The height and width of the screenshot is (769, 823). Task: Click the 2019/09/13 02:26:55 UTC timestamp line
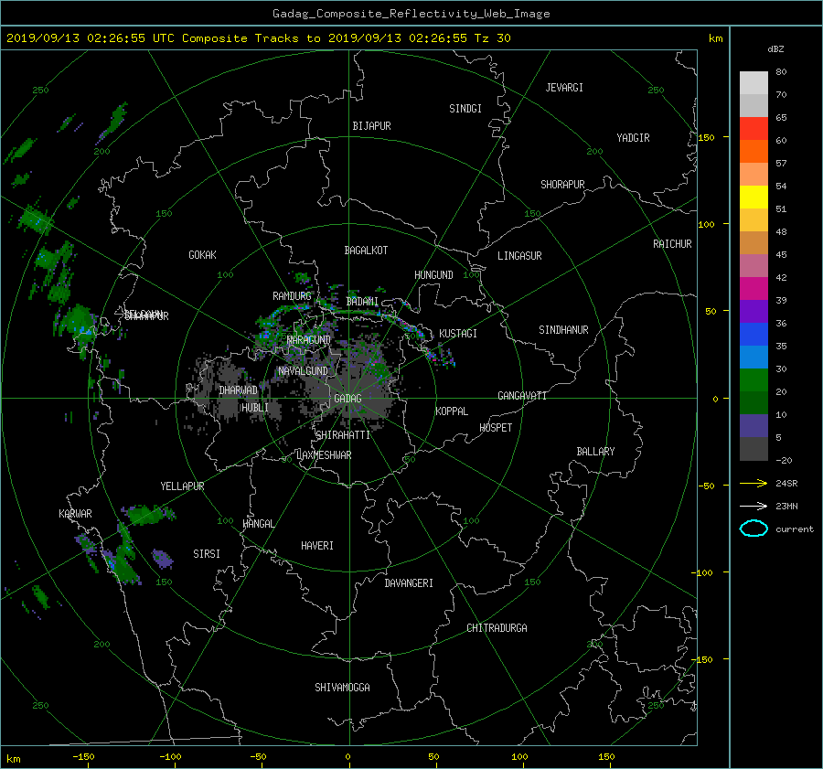click(258, 38)
